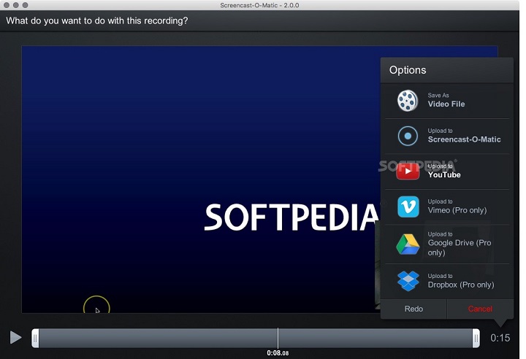The image size is (526, 359).
Task: Select Upload to Screencast-O-Matic option
Action: point(447,136)
